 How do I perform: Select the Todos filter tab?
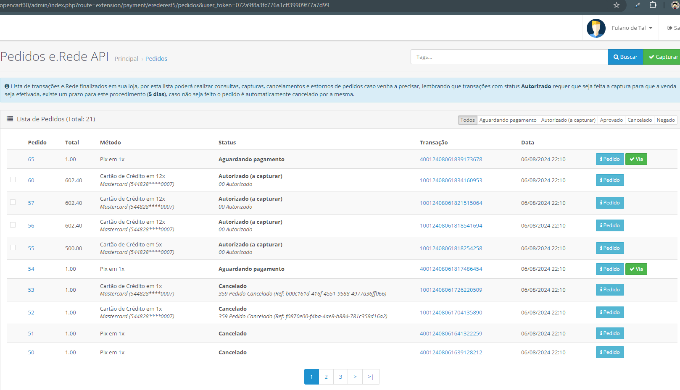pos(467,120)
